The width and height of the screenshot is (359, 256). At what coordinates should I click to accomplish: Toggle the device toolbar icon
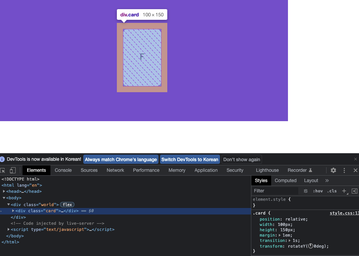(x=13, y=170)
